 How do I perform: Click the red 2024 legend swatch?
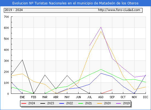24,103
